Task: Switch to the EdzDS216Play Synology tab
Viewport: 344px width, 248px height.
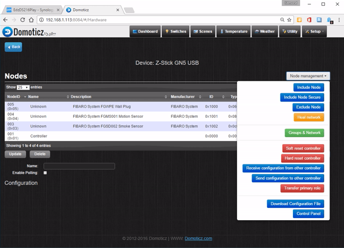Action: coord(33,10)
